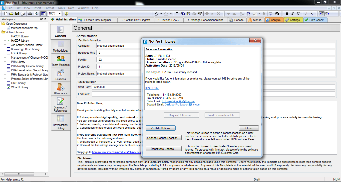This screenshot has width=341, height=182.
Task: Open the Print Preview tool
Action: tap(35, 14)
